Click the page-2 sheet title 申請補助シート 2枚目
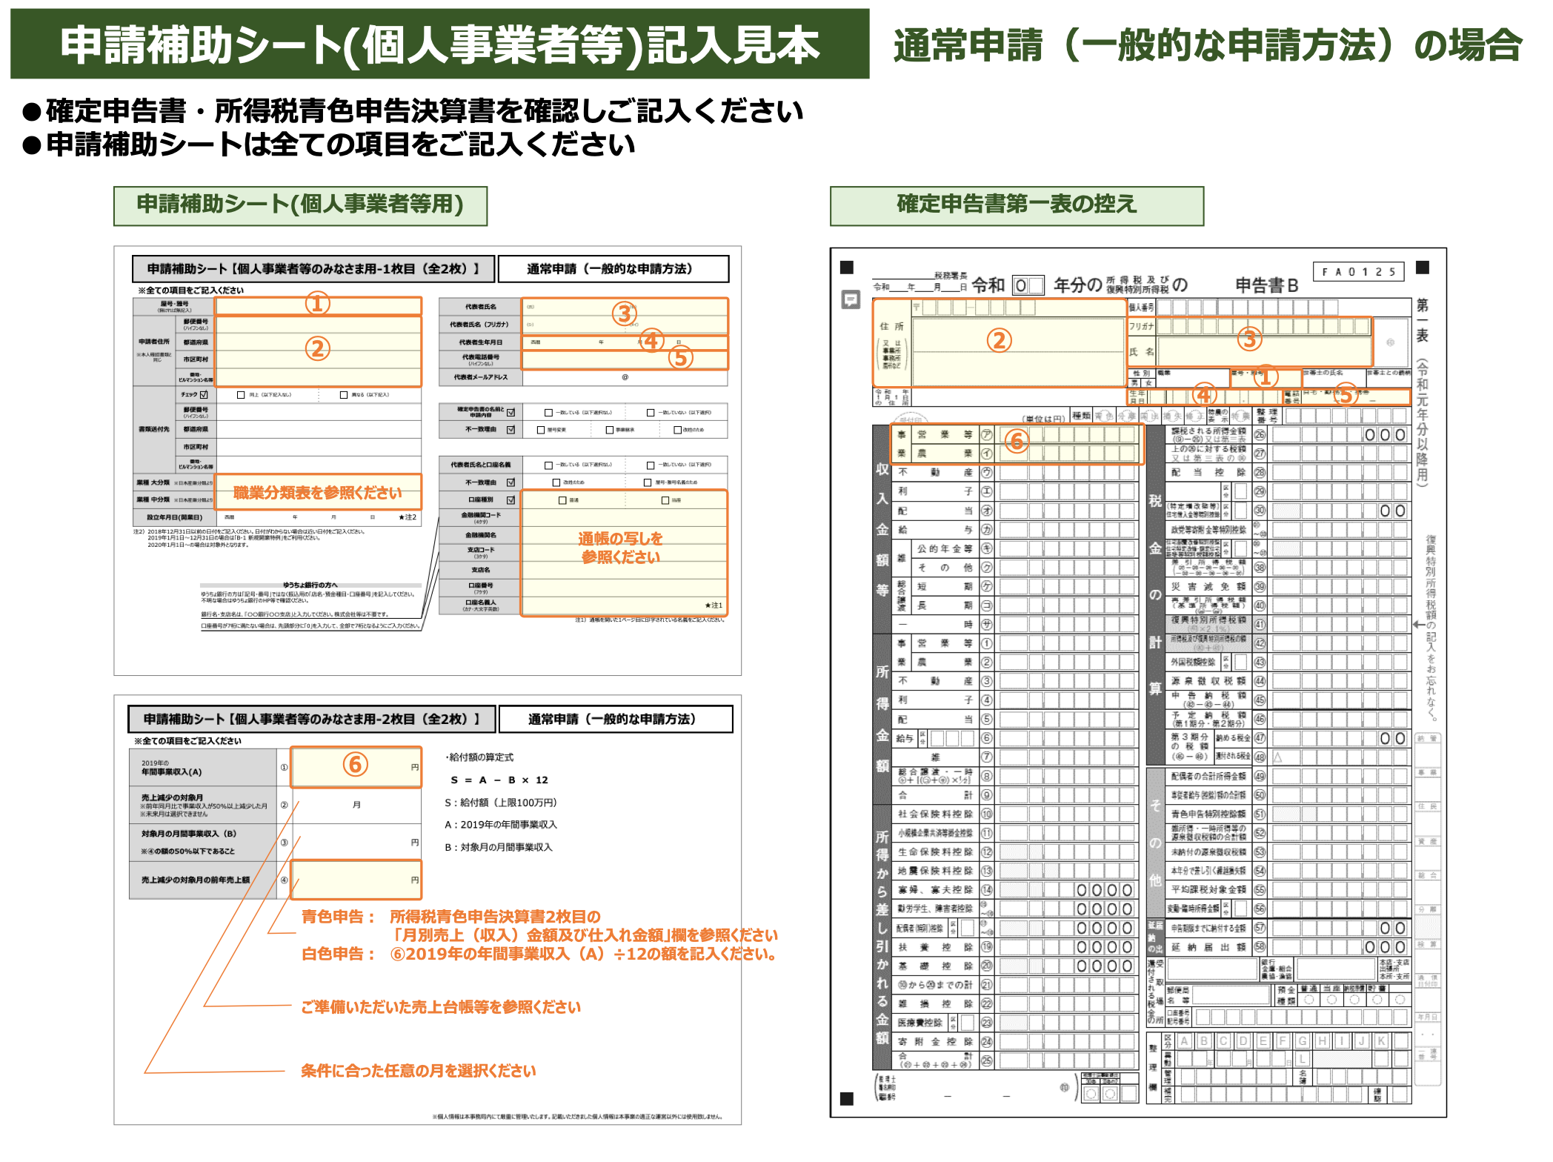Screen dimensions: 1553x1162 pos(311,719)
